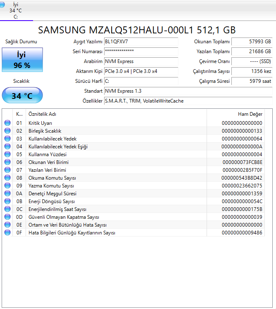Select the Kritik Uyarı attribute name
276x309 pixels.
[x=40, y=123]
